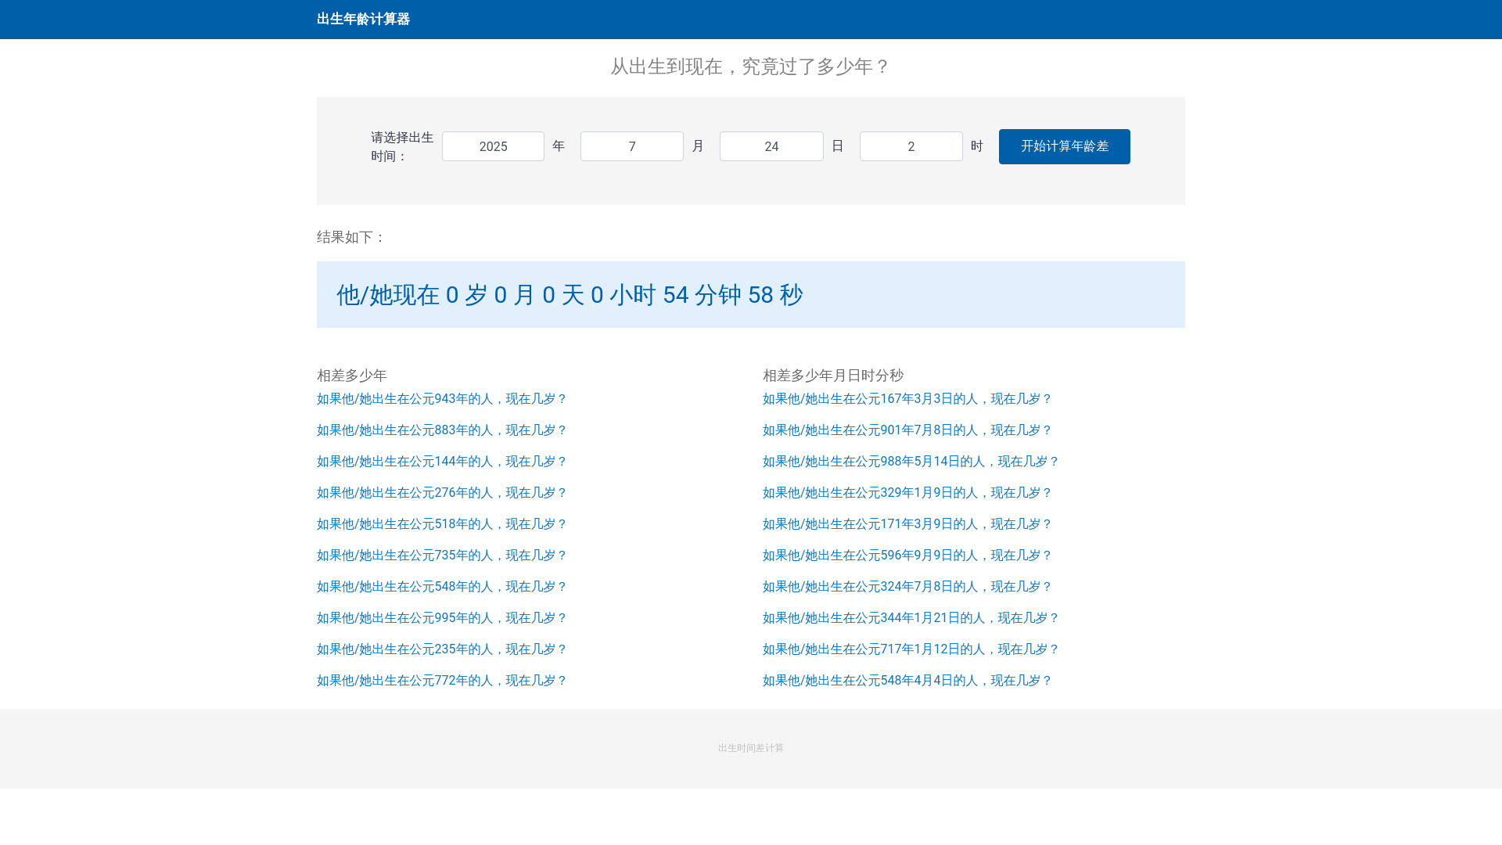
Task: Open link for birth date 596年9月9日
Action: (907, 556)
